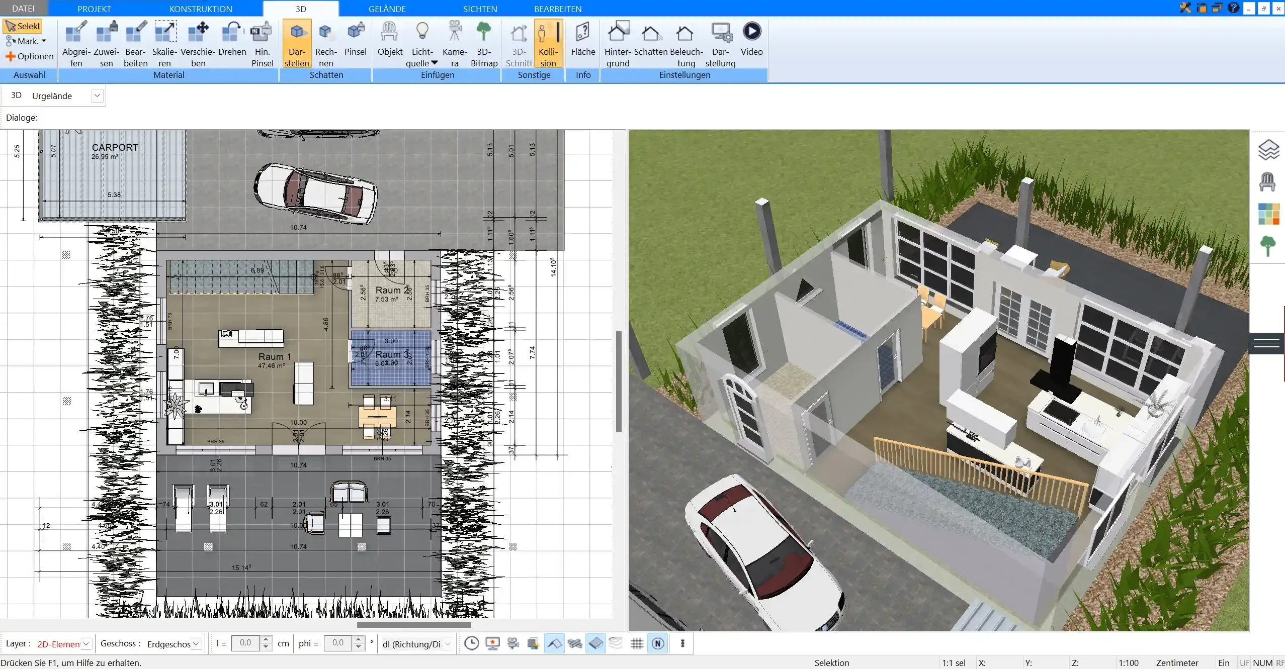Toggle the grid display in bottom toolbar
Image resolution: width=1285 pixels, height=669 pixels.
(x=637, y=643)
